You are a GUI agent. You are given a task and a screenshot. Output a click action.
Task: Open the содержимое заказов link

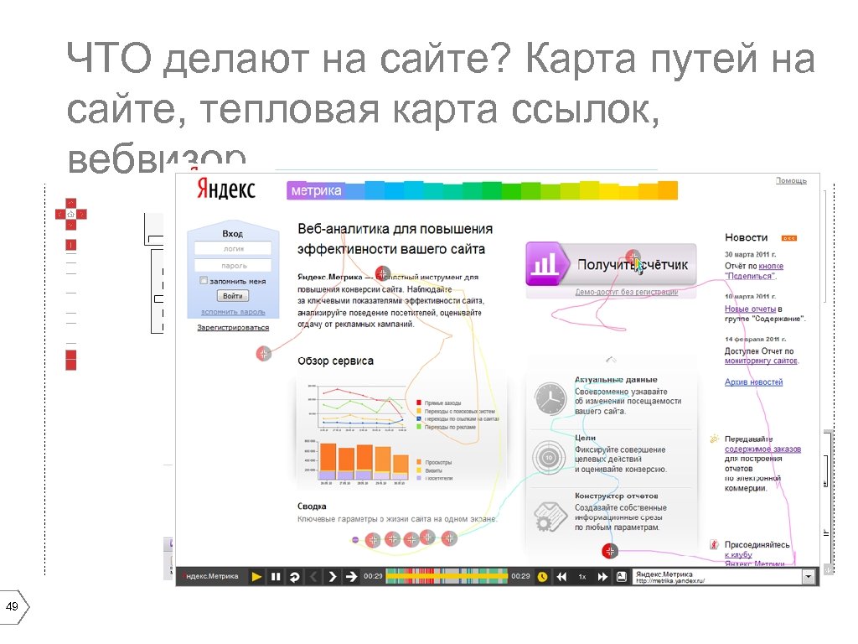[x=762, y=449]
